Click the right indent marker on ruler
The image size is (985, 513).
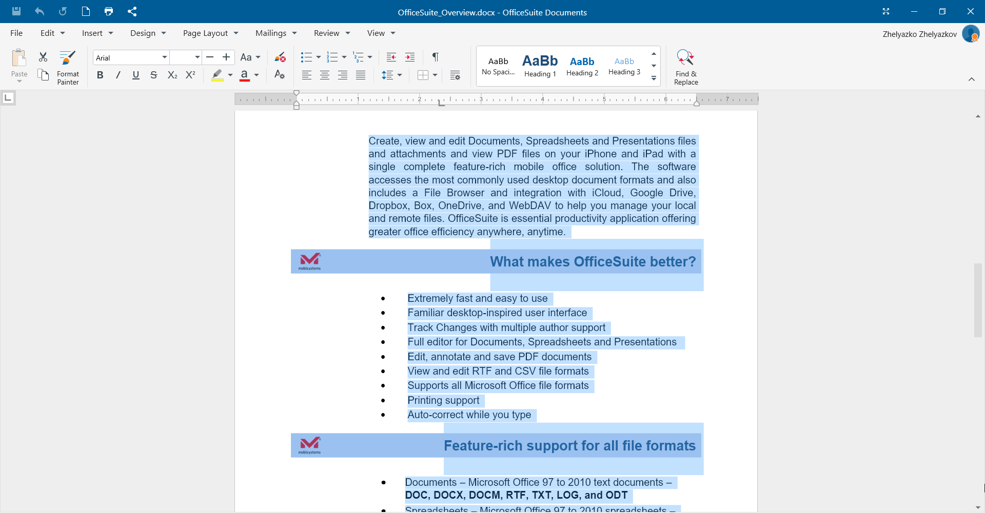(696, 104)
